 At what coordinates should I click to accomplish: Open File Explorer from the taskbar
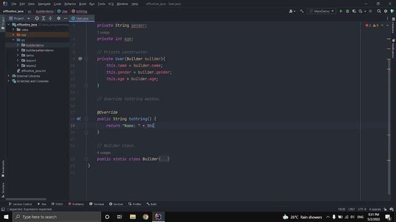pos(133,216)
